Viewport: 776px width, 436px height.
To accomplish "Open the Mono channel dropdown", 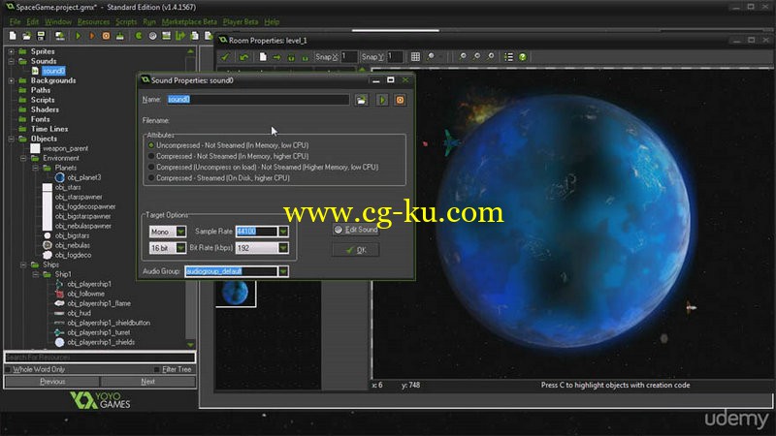I will 180,232.
